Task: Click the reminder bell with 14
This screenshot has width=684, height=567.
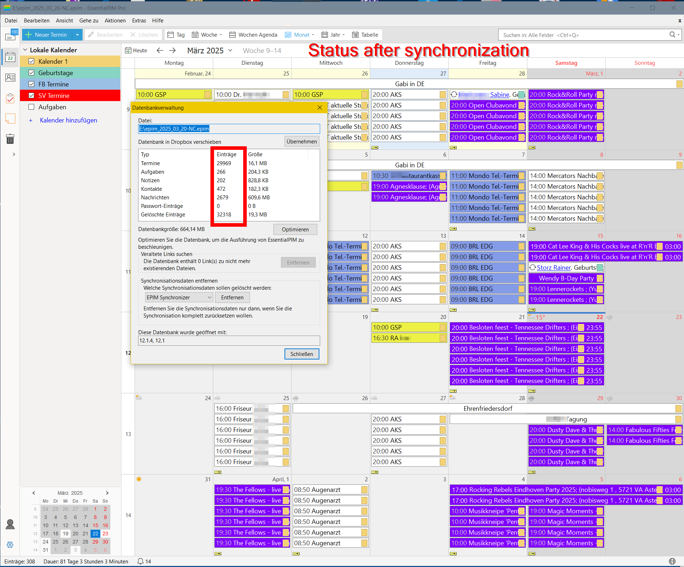Action: click(x=144, y=561)
